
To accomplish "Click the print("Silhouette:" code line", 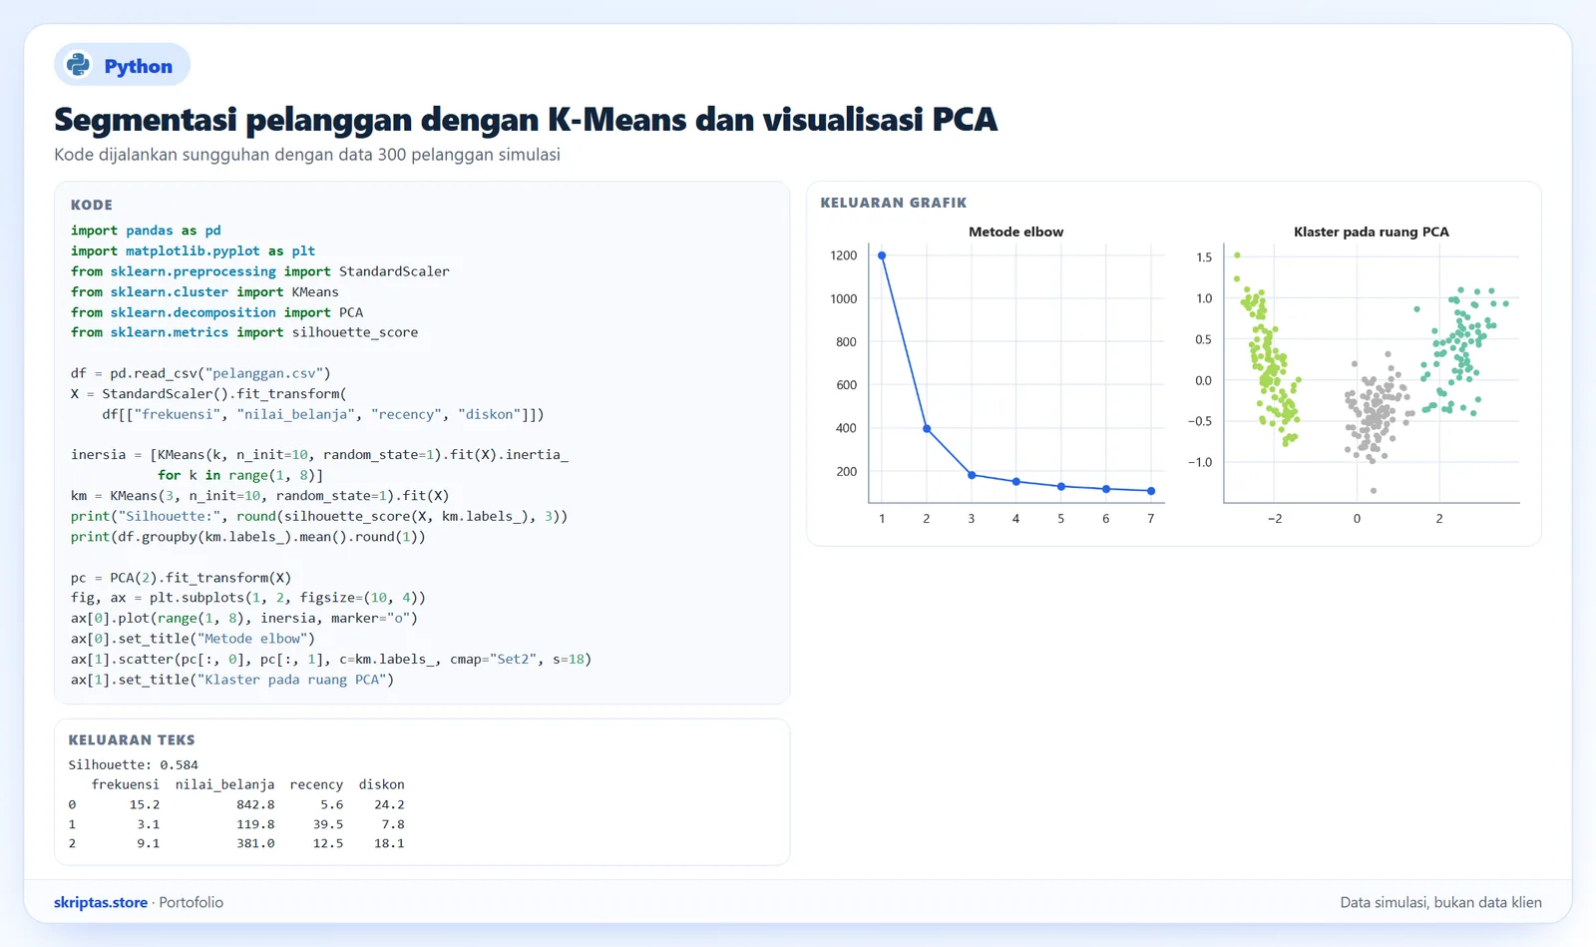I will pyautogui.click(x=319, y=516).
